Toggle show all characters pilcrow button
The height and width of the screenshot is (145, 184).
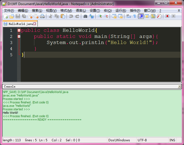pos(134,16)
